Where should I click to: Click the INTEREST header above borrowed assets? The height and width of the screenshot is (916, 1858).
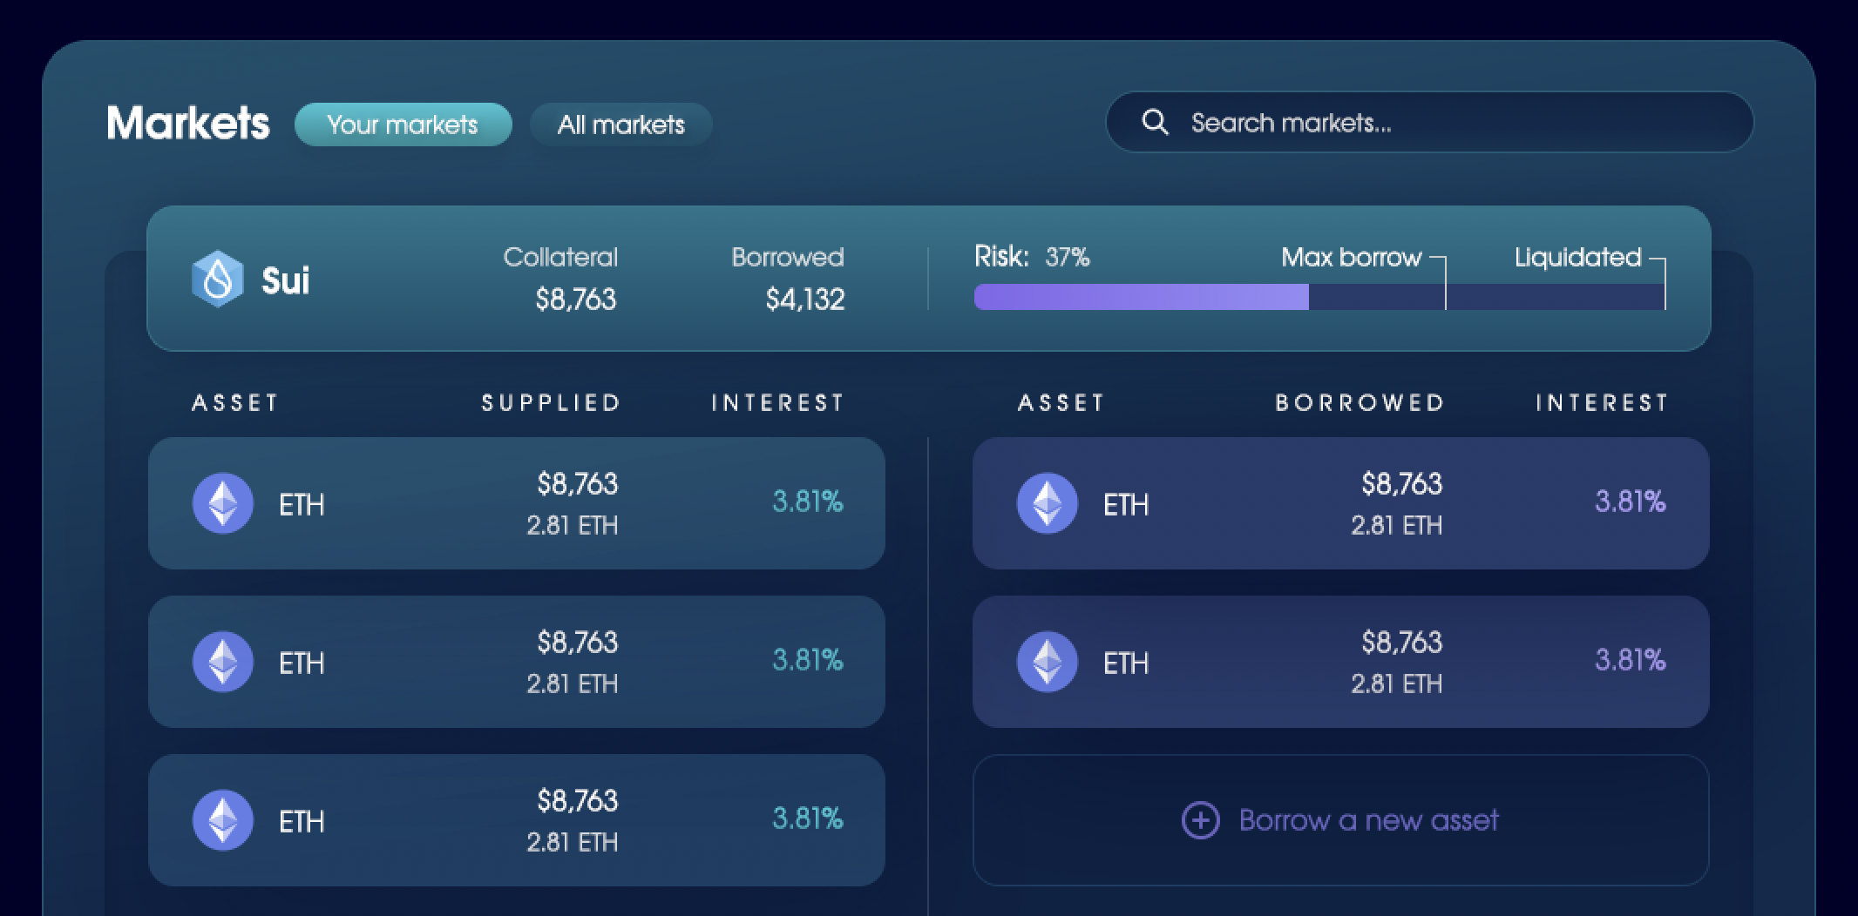1602,402
